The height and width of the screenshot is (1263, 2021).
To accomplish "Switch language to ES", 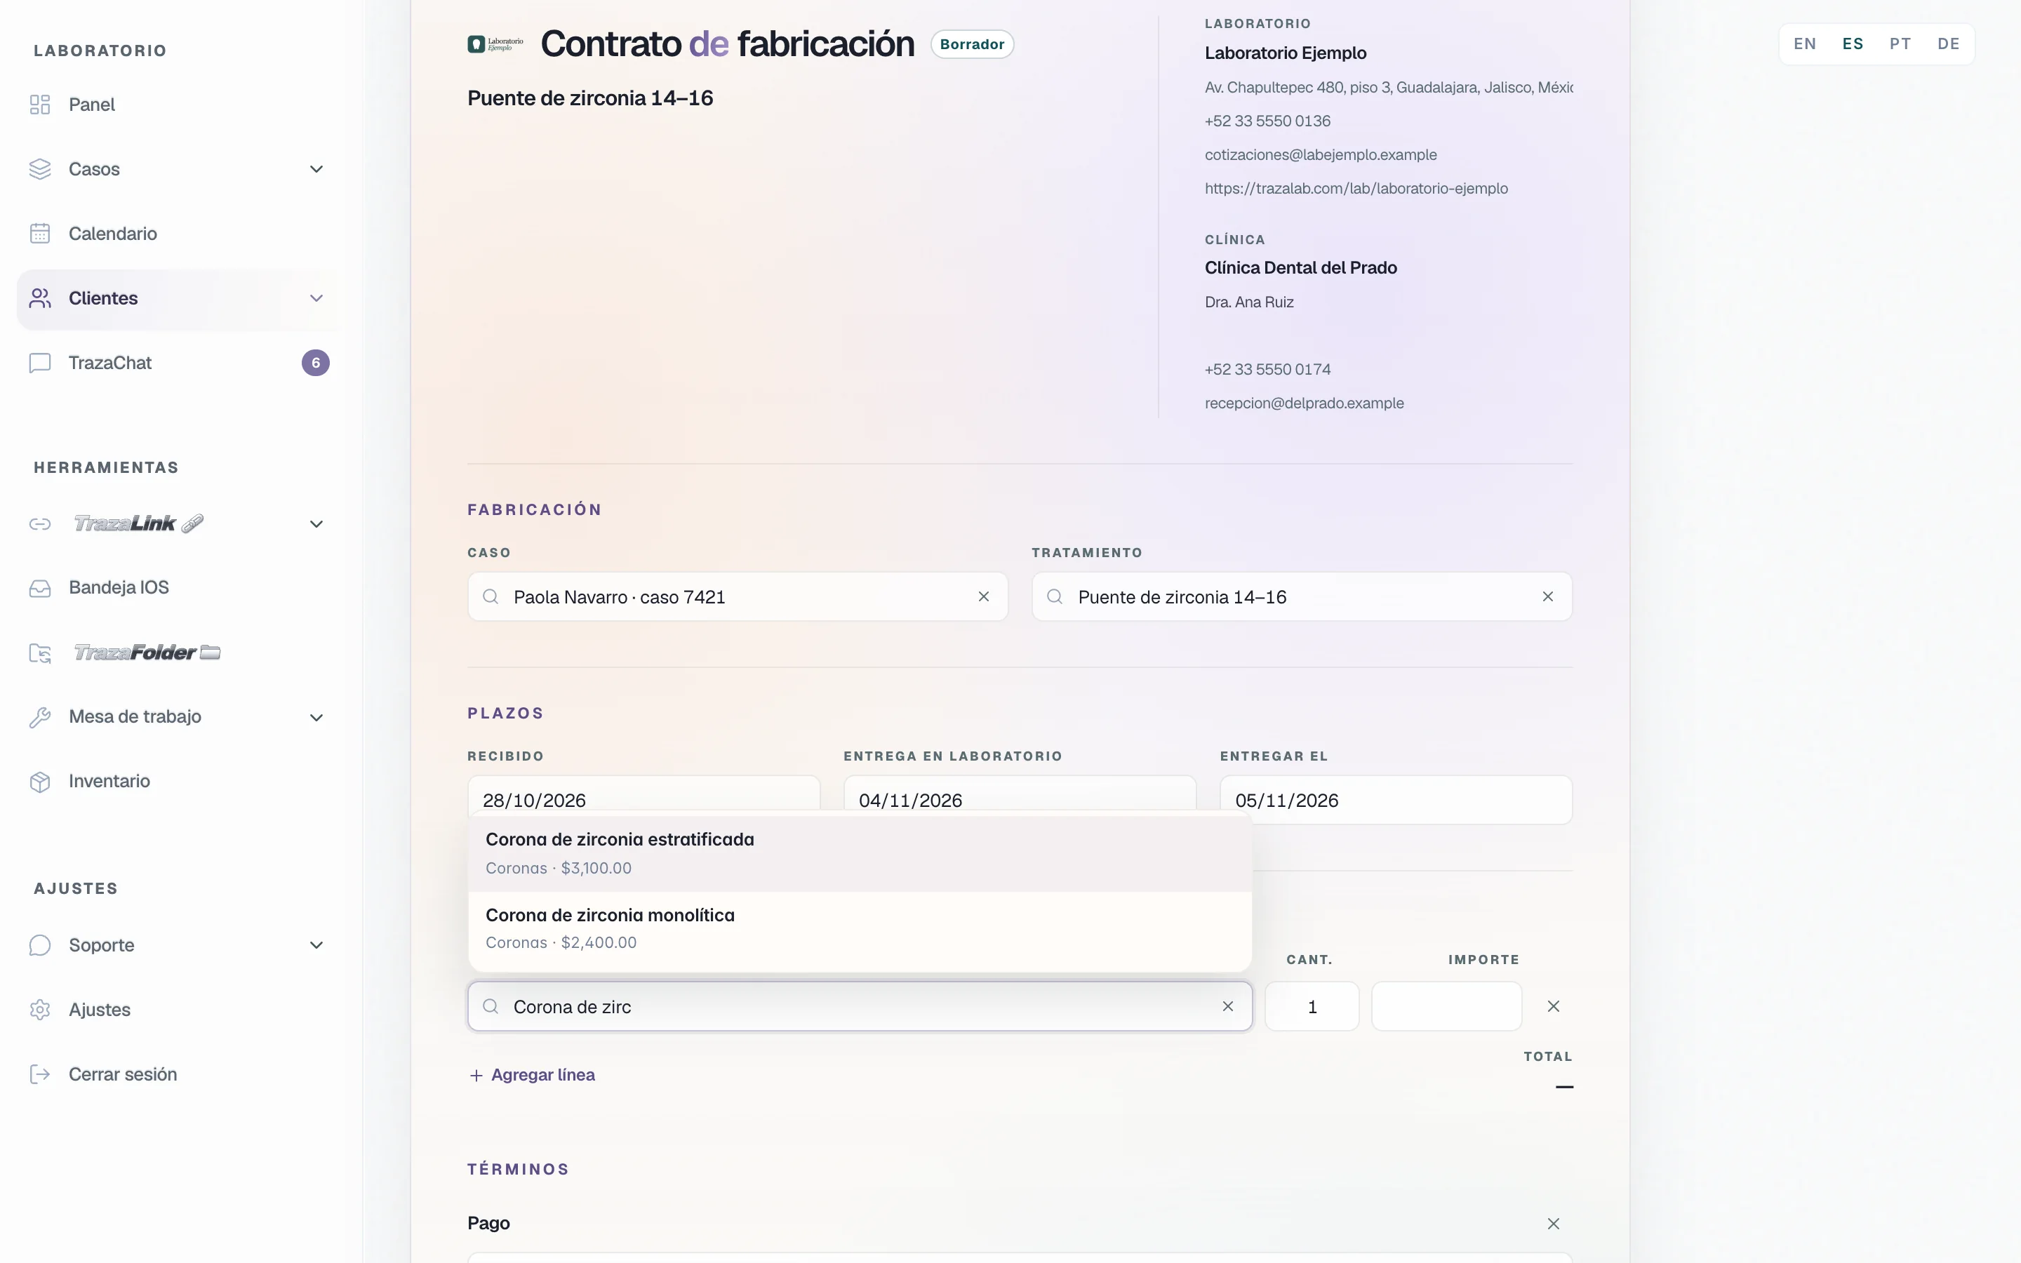I will [1853, 44].
